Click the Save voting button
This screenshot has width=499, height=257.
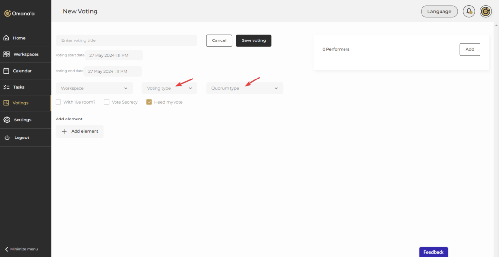pos(253,40)
